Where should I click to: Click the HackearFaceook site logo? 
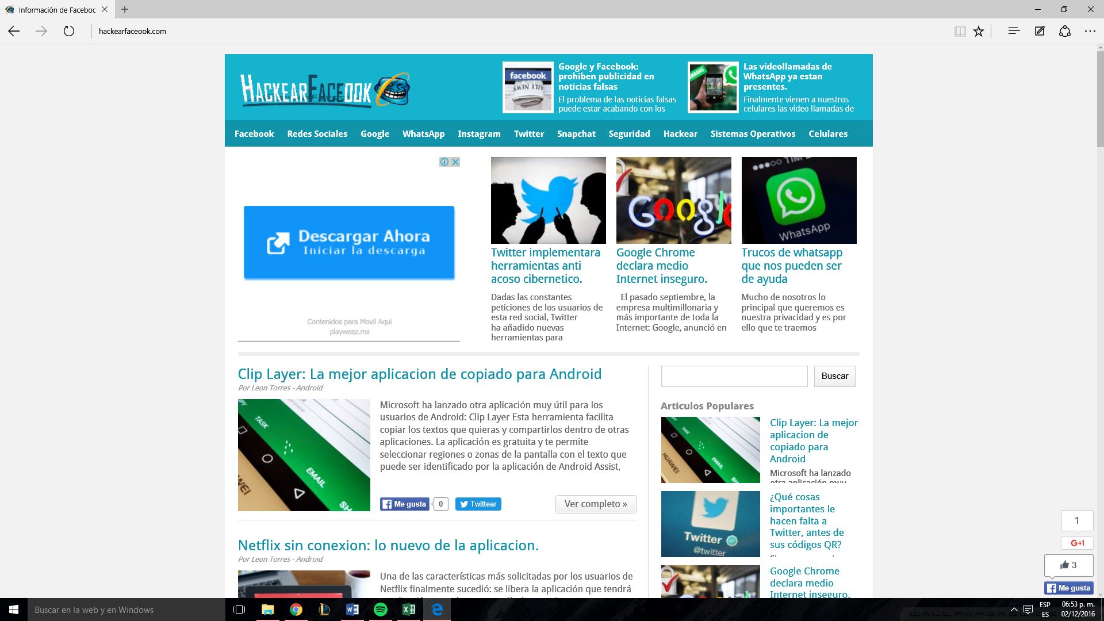[x=325, y=90]
